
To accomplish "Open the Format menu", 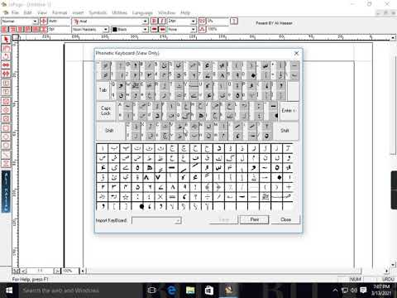I will 60,12.
